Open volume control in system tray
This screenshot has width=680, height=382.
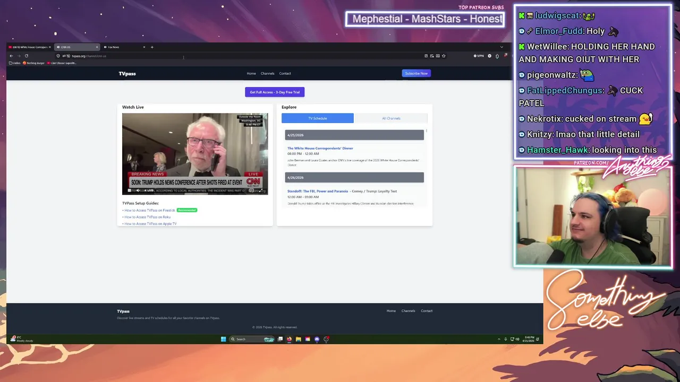[517, 339]
